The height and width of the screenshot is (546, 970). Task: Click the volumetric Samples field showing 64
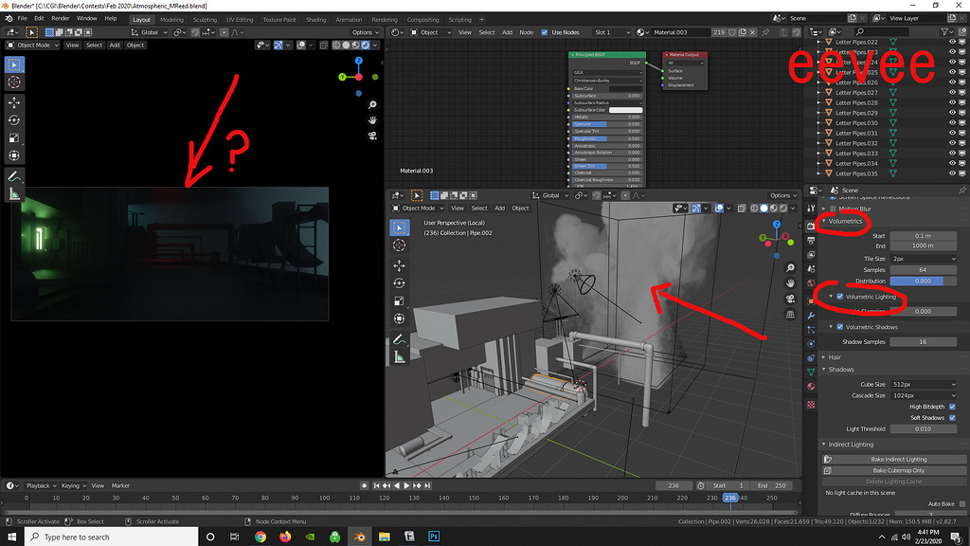(x=923, y=270)
